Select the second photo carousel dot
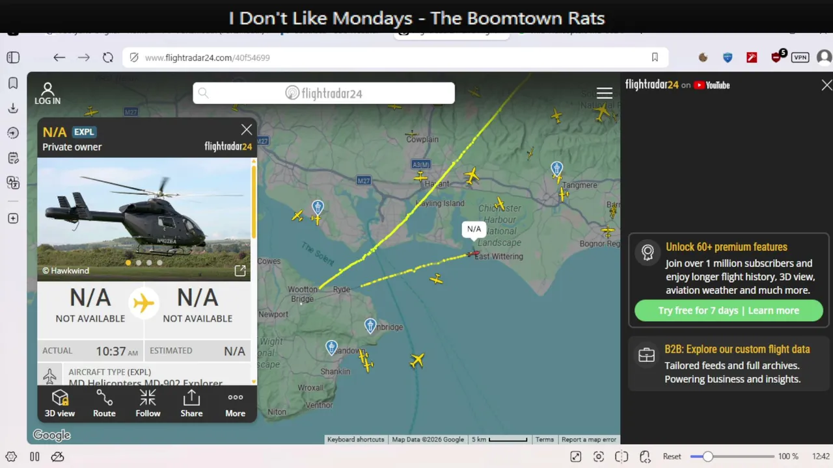The width and height of the screenshot is (833, 468). click(x=139, y=263)
